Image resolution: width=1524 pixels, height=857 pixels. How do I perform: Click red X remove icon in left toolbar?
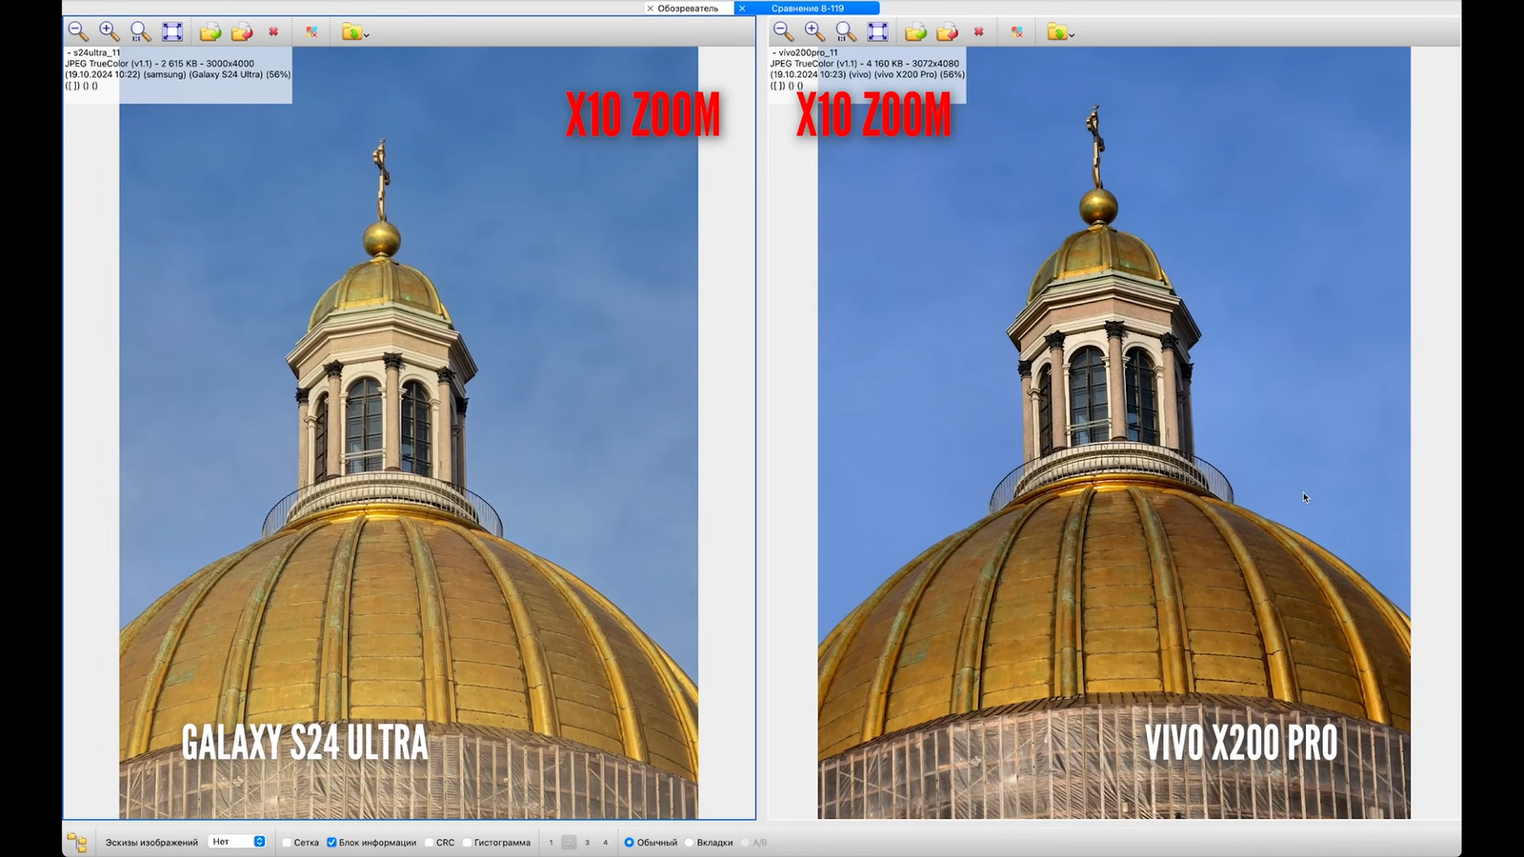coord(273,31)
